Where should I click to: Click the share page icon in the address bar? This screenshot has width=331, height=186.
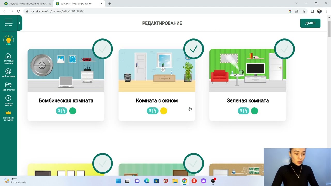click(297, 11)
